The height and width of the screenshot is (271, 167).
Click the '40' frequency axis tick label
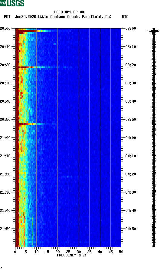pyautogui.click(x=100, y=252)
